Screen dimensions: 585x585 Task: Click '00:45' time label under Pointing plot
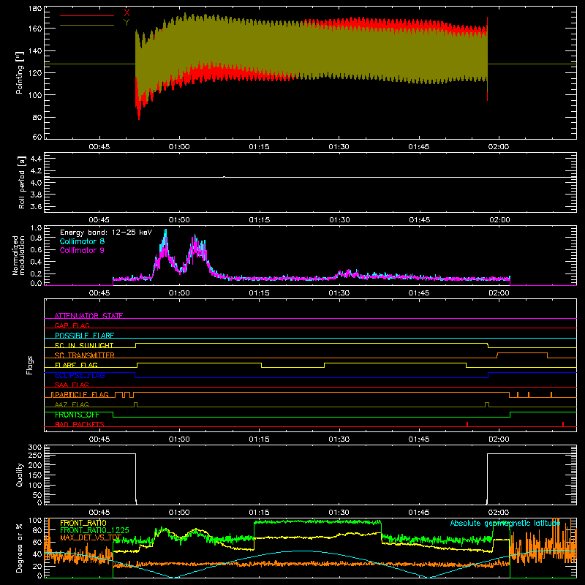[x=99, y=147]
